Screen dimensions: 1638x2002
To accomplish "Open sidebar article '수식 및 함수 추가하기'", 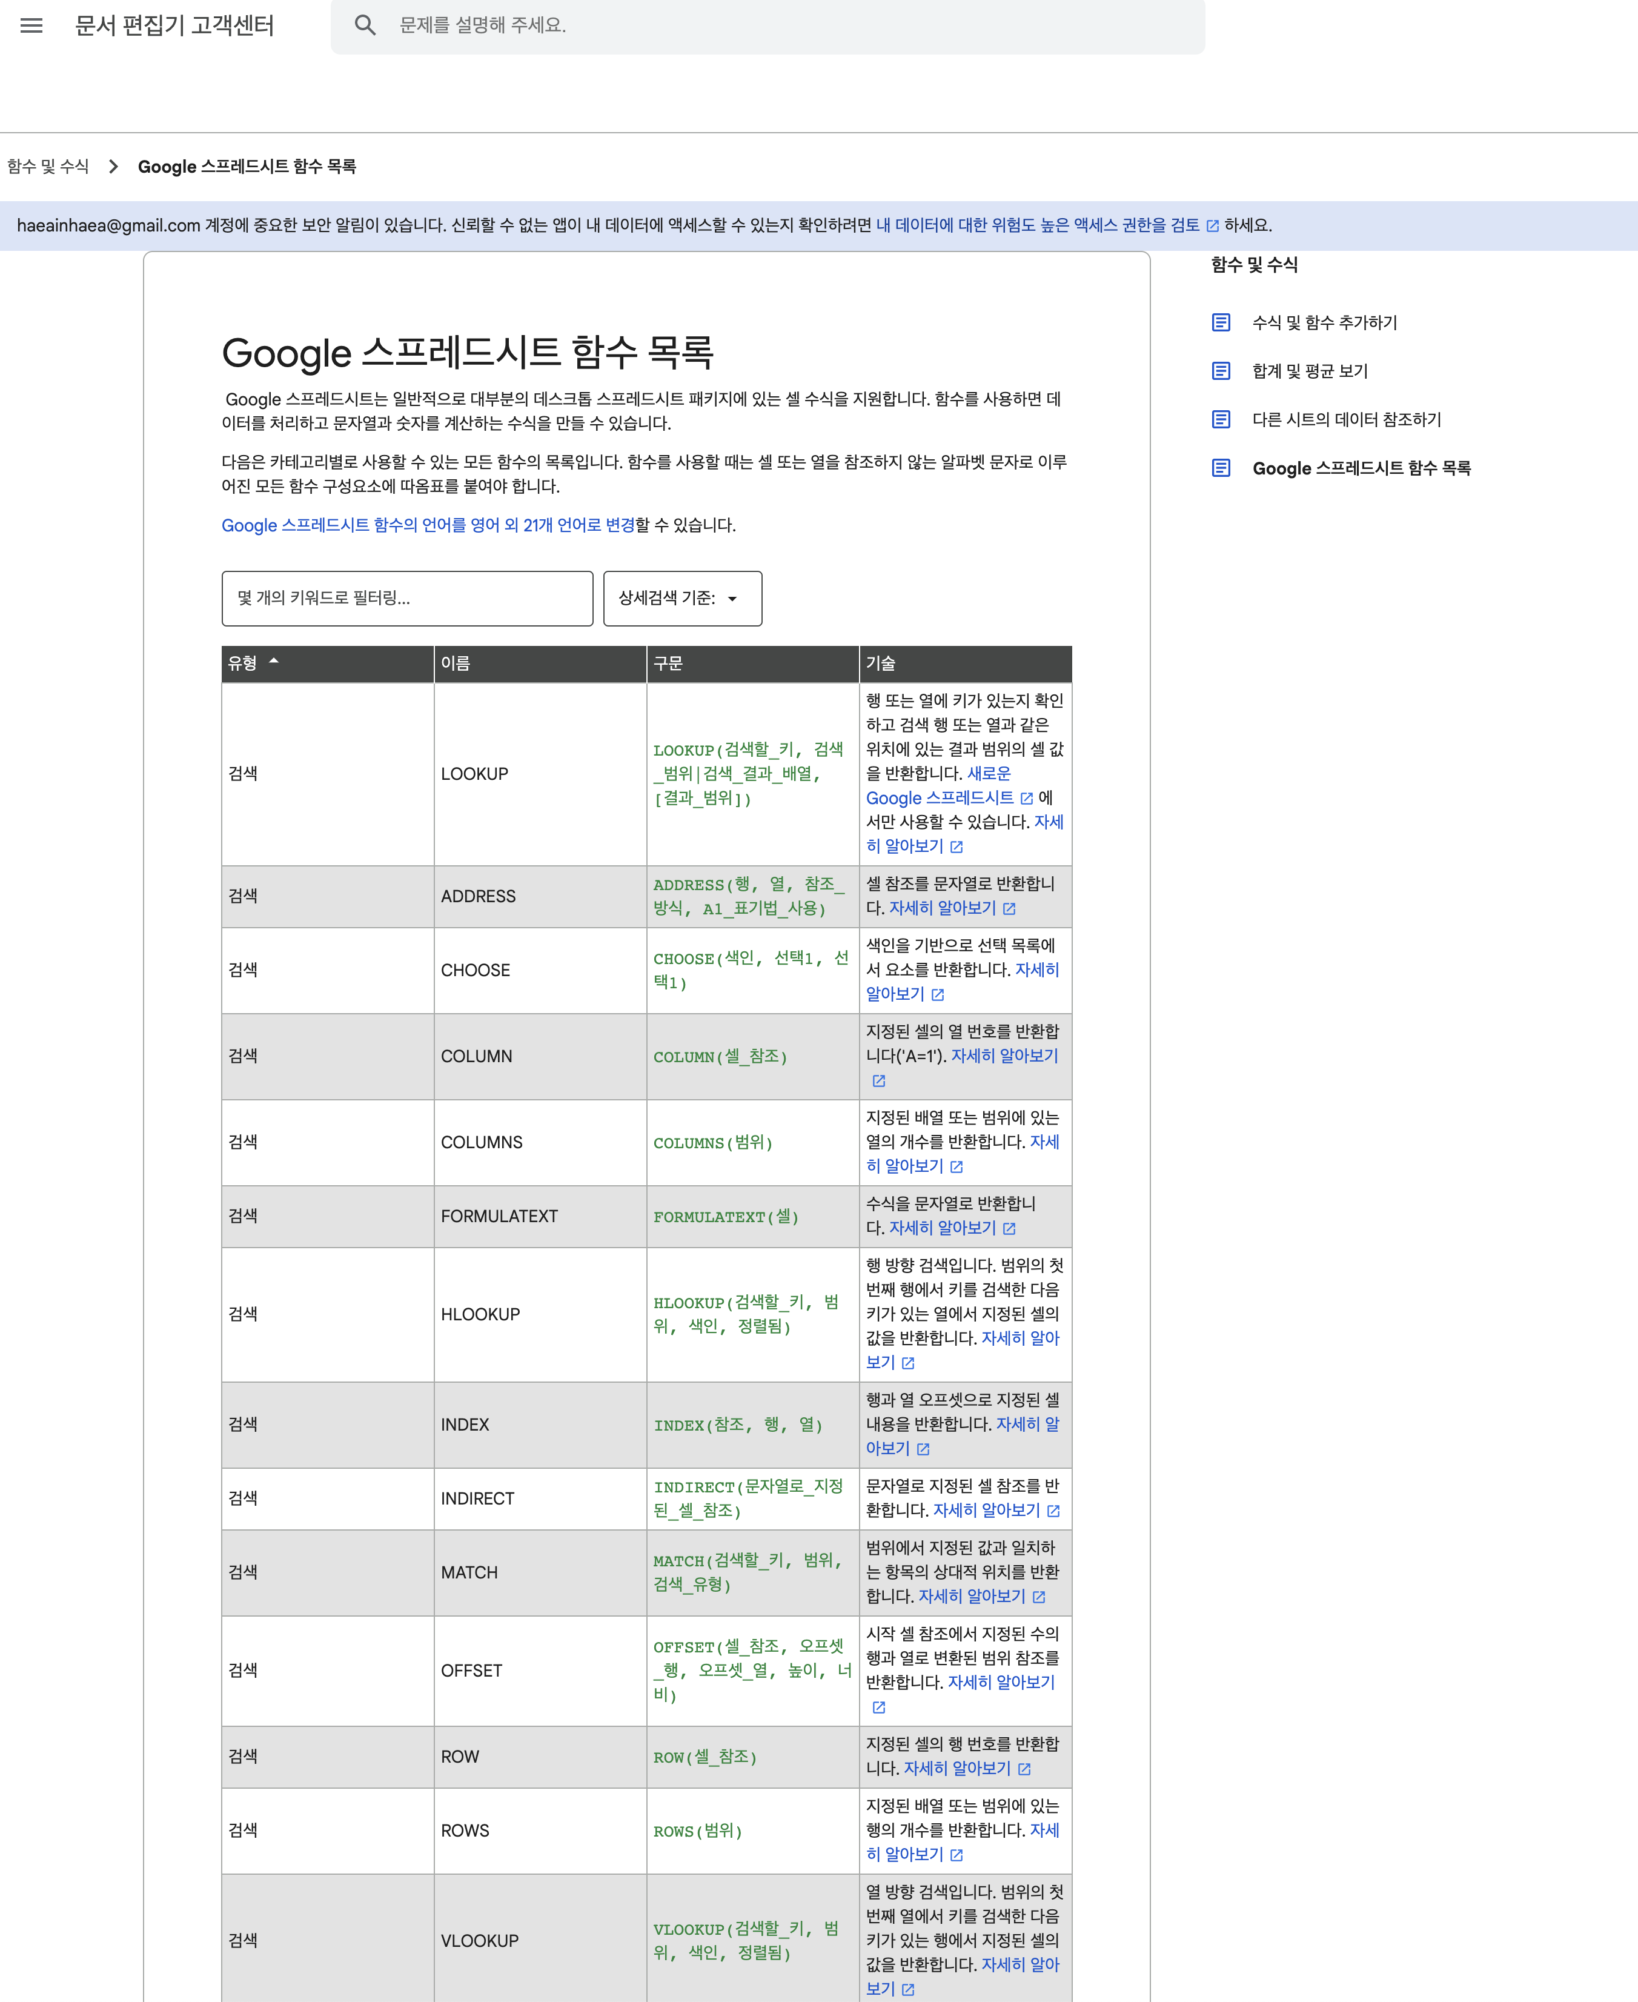I will click(1324, 323).
